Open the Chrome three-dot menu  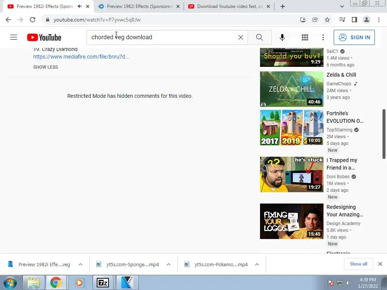pos(379,20)
